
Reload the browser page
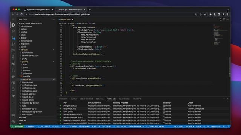point(21,15)
